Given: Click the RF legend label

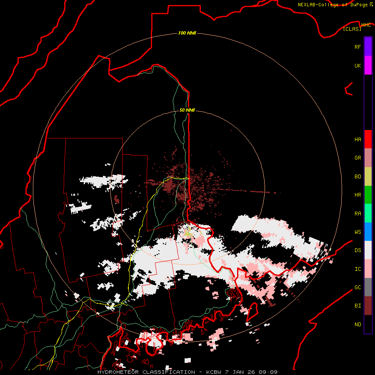Looking at the screenshot, I should (x=357, y=47).
